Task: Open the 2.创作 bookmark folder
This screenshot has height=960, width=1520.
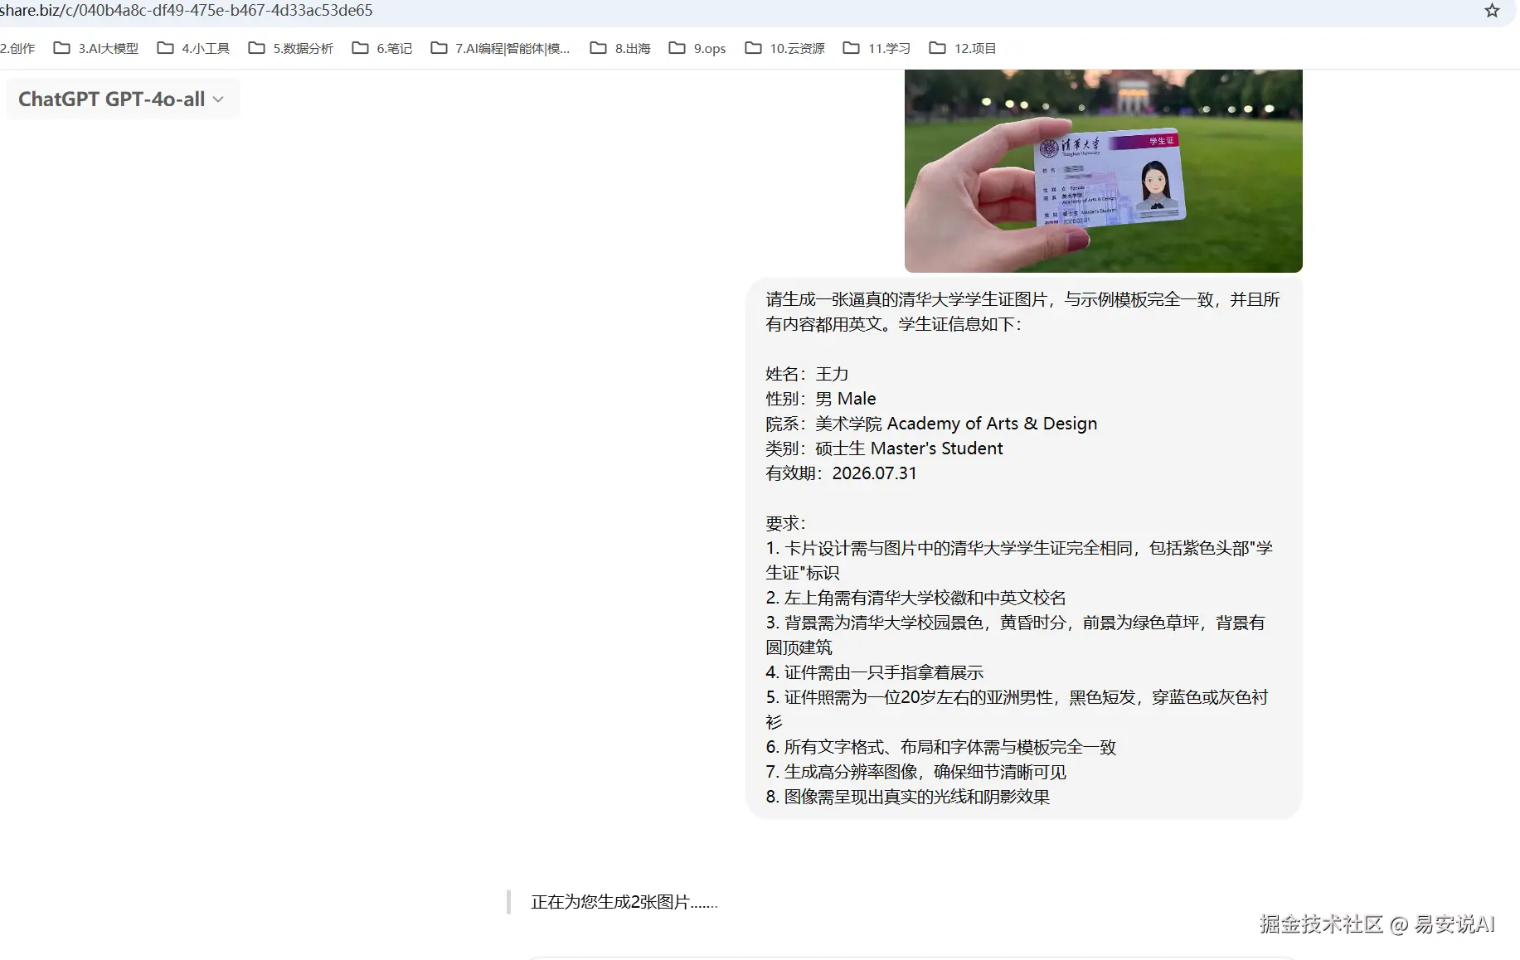Action: [x=17, y=48]
